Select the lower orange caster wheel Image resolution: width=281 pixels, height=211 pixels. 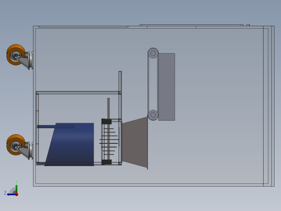point(16,144)
